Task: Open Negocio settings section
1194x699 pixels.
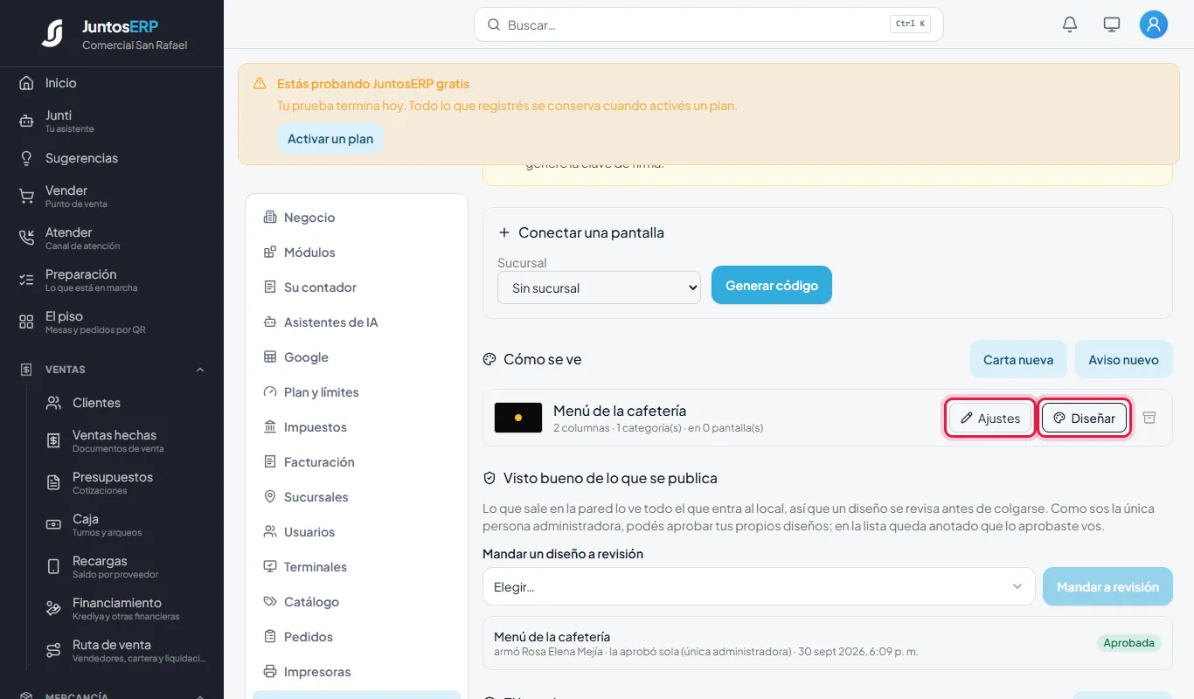Action: click(357, 218)
